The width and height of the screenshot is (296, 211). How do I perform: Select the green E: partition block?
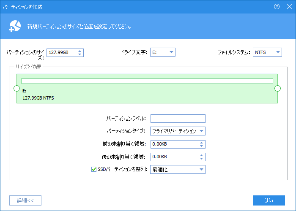coord(147,89)
